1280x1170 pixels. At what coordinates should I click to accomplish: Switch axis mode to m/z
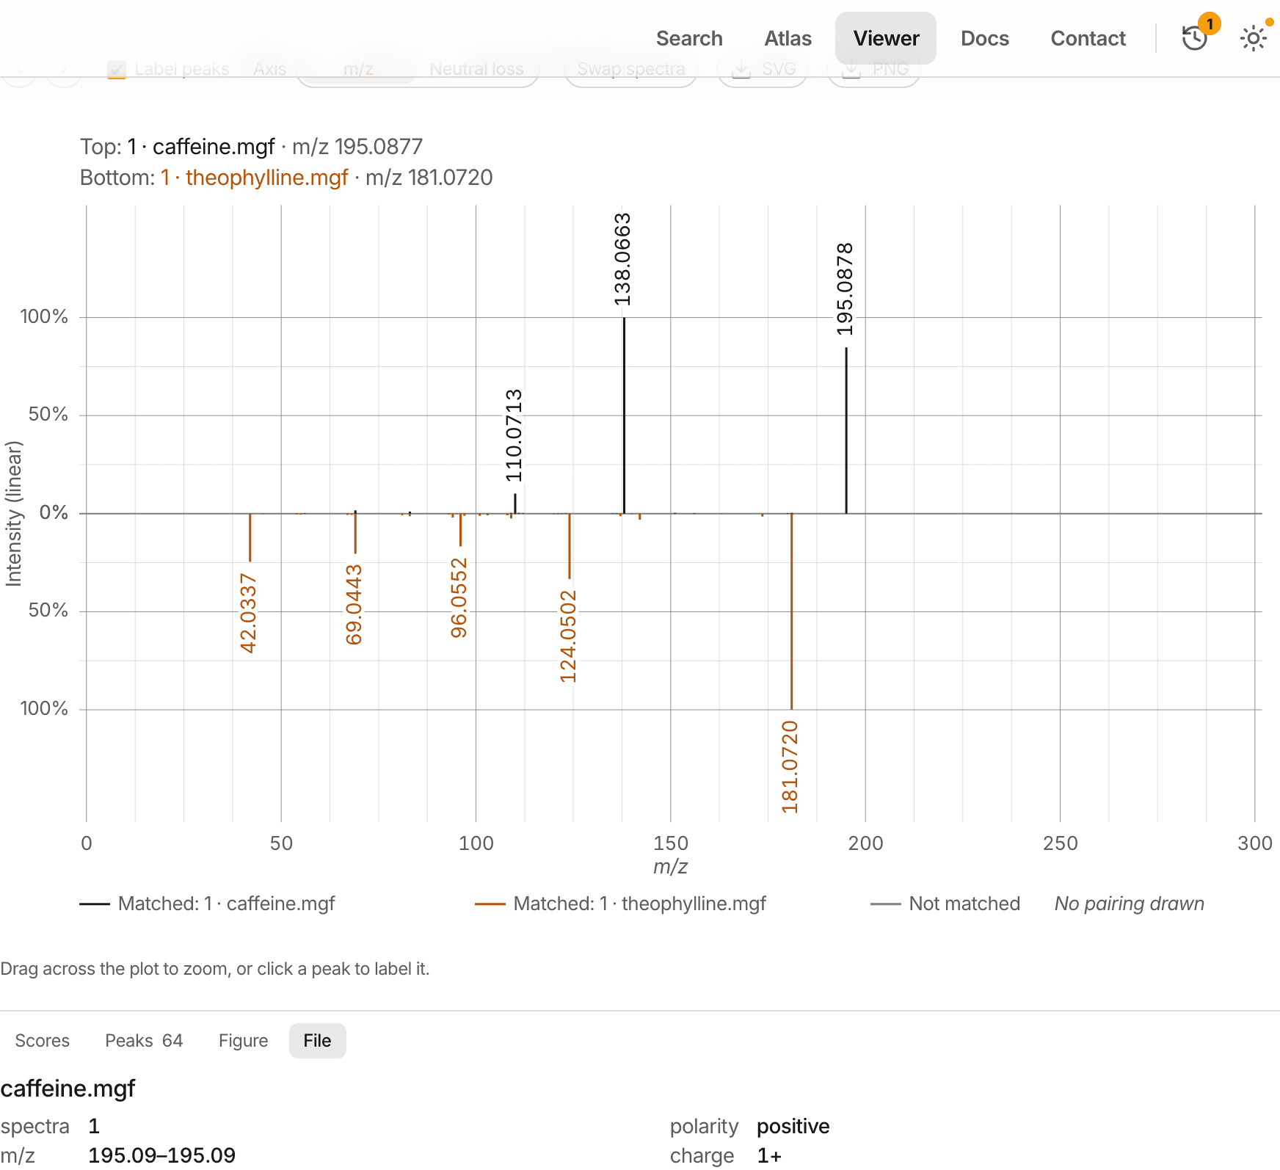pos(359,70)
